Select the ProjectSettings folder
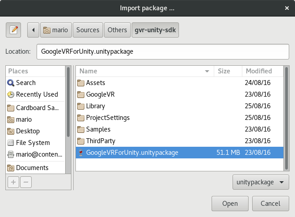The height and width of the screenshot is (217, 295). [x=108, y=118]
